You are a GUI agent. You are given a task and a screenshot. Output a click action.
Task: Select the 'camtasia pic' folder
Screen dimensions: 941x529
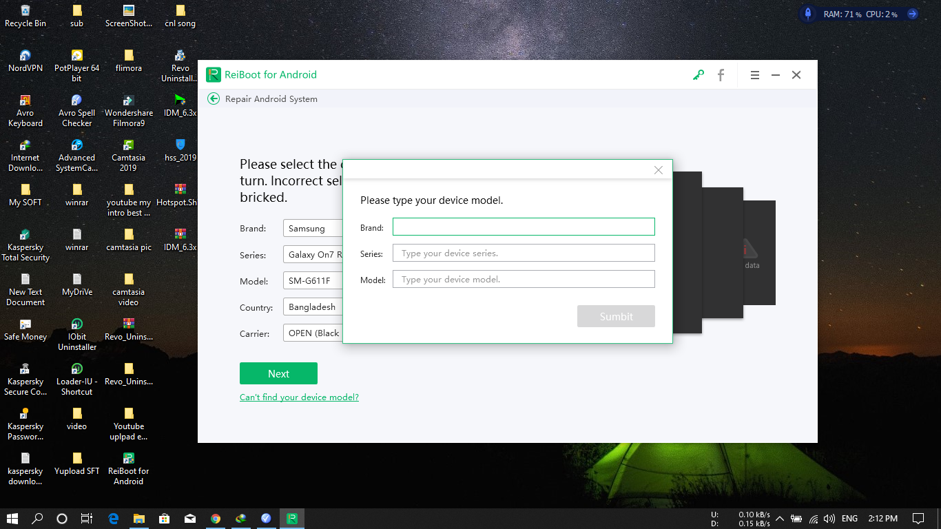pyautogui.click(x=129, y=240)
